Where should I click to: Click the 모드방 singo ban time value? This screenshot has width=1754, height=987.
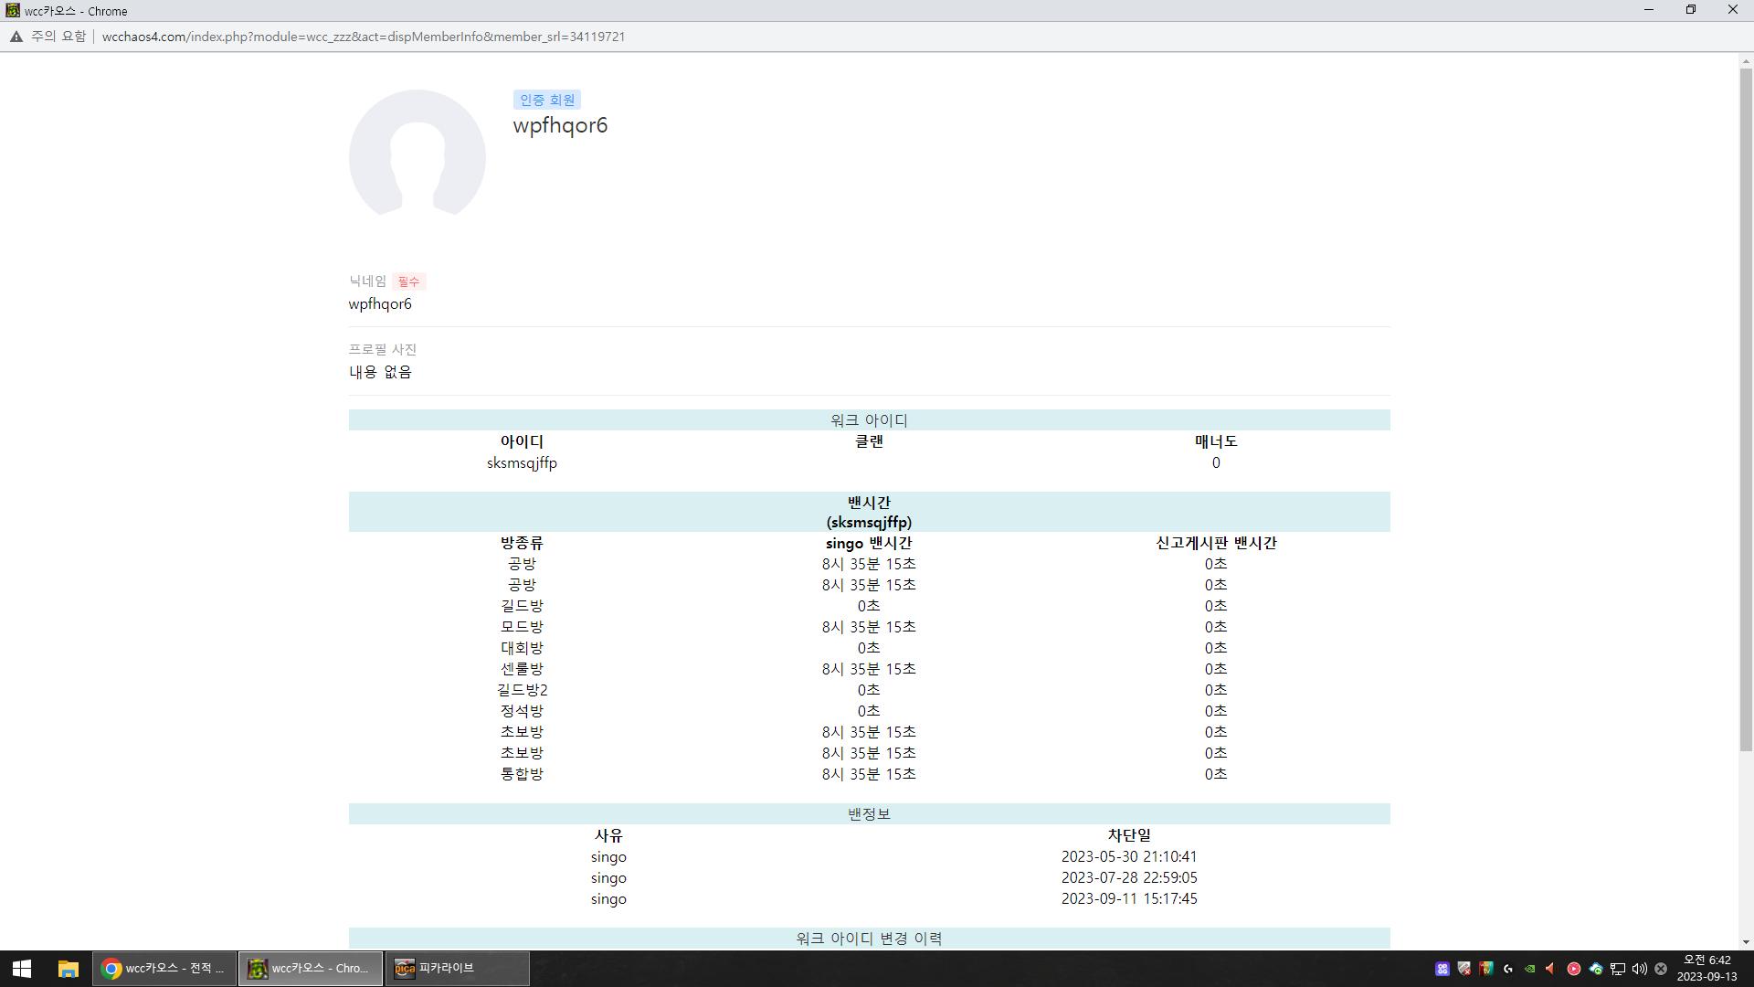[x=869, y=627]
